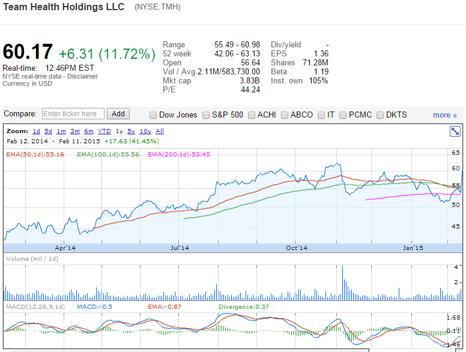This screenshot has height=352, width=466.
Task: Tick the Dow Jones comparison checkbox
Action: (153, 115)
